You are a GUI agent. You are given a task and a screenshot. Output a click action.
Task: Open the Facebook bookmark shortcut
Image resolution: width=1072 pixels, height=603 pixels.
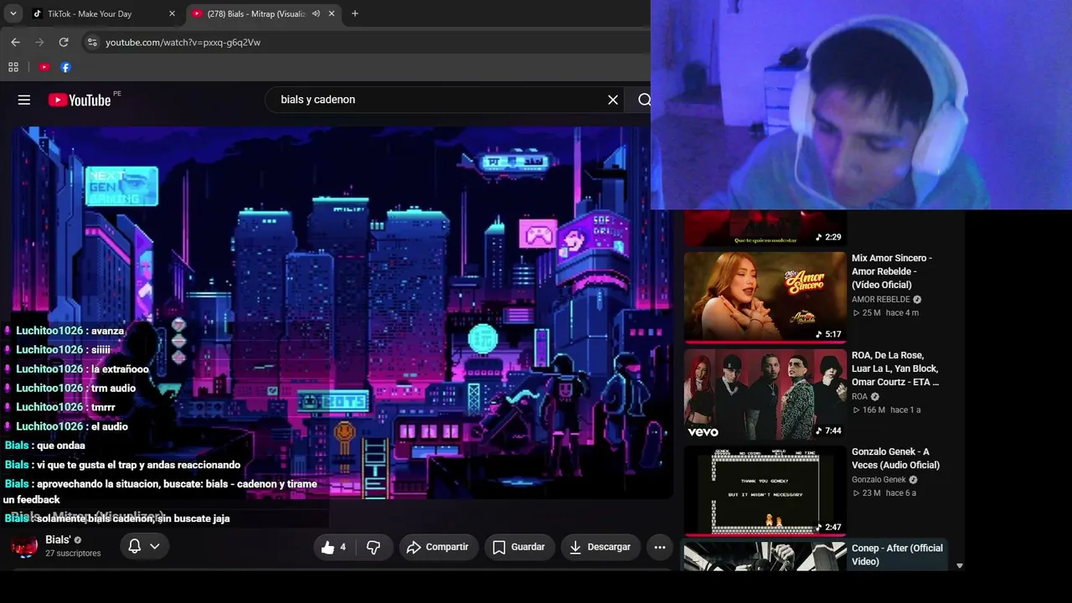(65, 67)
